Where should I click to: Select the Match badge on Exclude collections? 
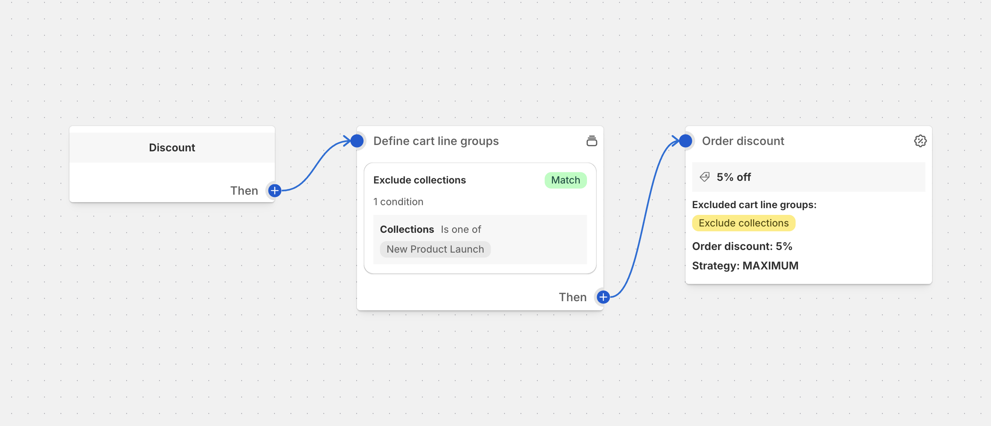566,180
